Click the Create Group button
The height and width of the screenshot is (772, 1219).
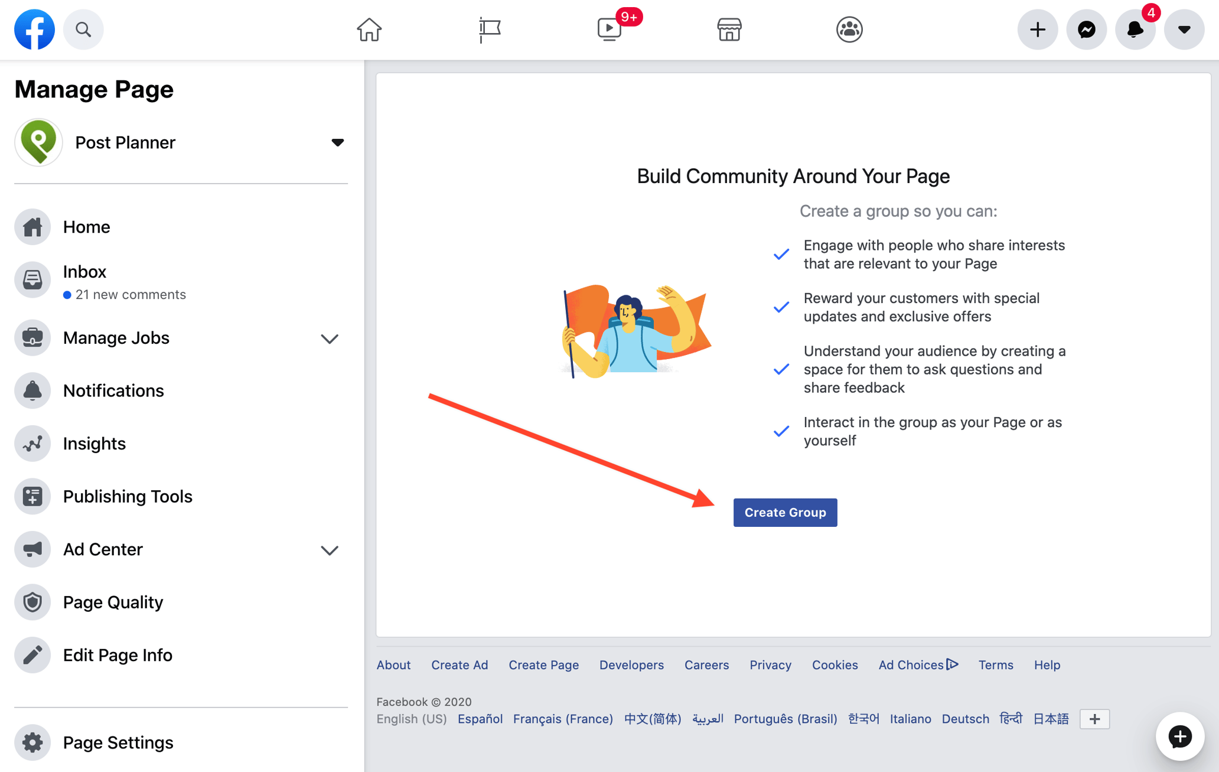(785, 512)
